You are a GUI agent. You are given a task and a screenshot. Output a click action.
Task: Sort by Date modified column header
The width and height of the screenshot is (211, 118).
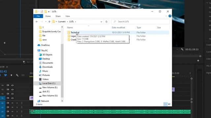point(118,28)
